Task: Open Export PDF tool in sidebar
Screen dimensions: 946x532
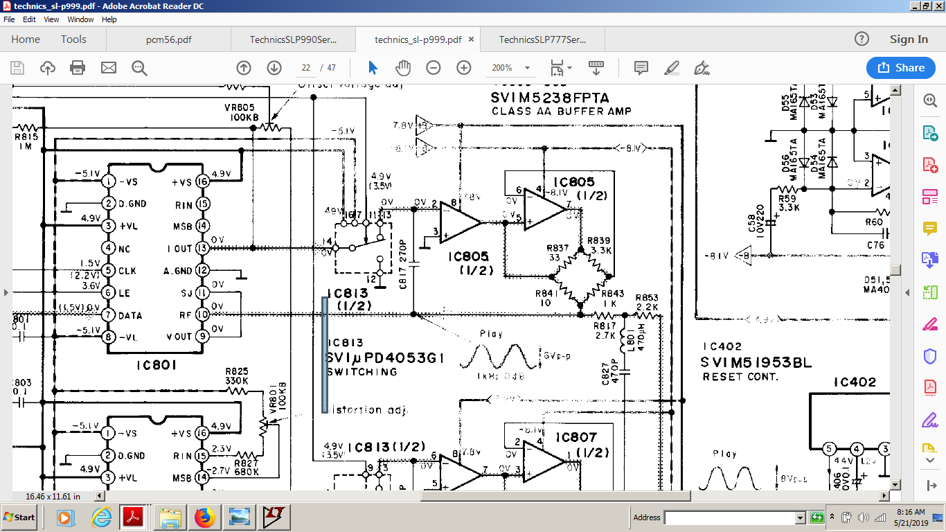Action: pyautogui.click(x=929, y=133)
